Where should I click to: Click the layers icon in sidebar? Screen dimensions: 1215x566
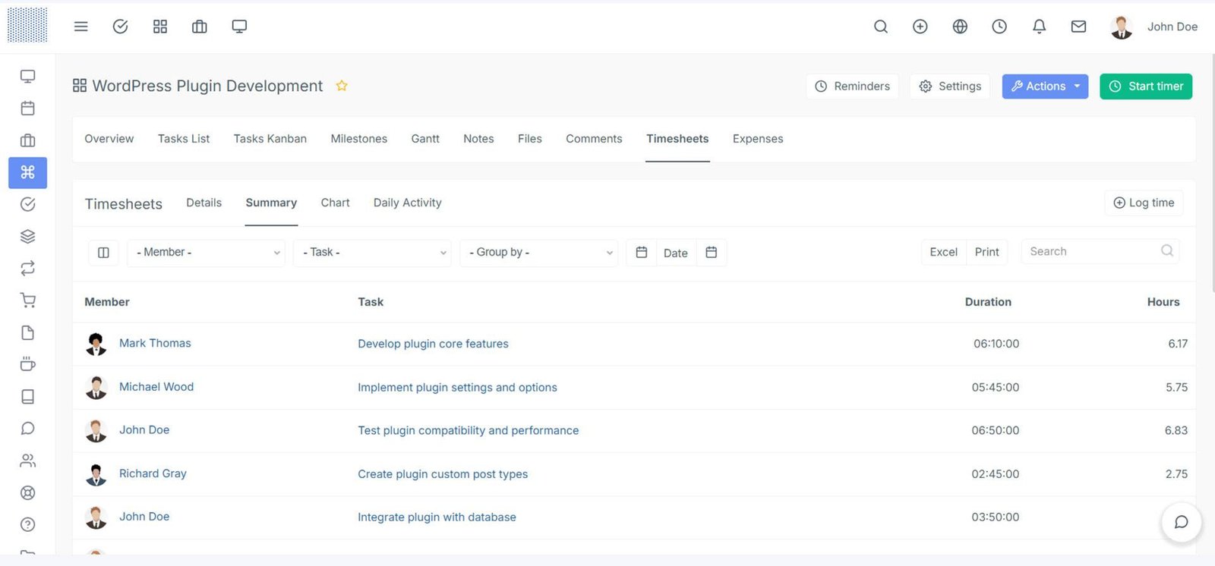coord(28,237)
